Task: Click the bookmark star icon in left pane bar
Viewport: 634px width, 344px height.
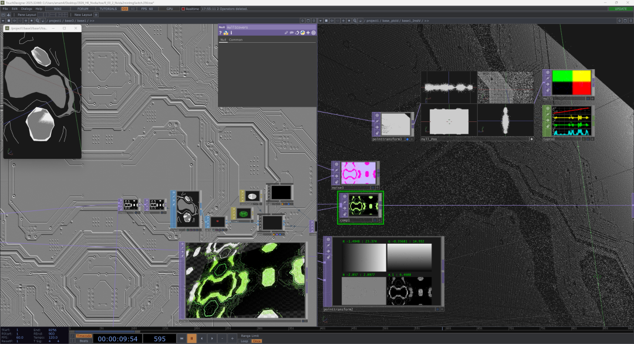Action: click(32, 21)
